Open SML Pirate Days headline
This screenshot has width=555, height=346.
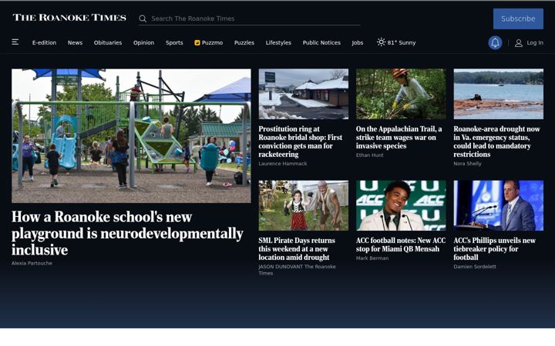(x=297, y=249)
